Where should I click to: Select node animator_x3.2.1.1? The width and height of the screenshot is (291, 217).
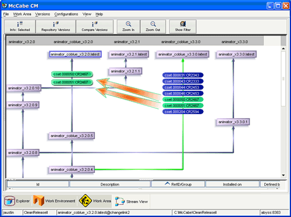[x=125, y=71]
